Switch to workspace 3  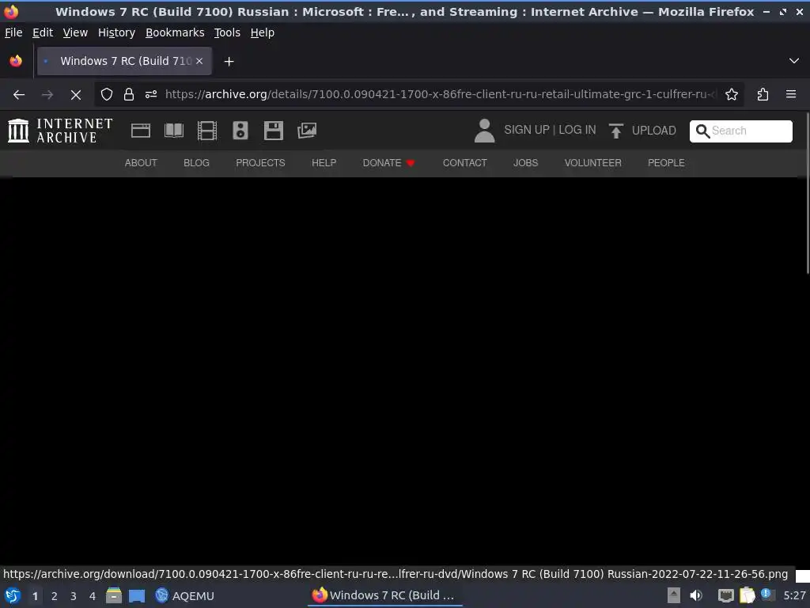74,596
